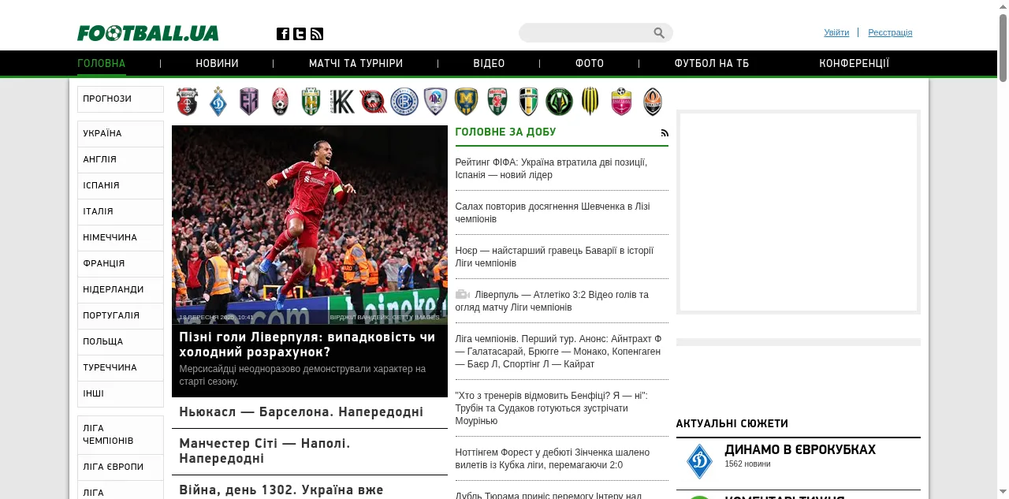The width and height of the screenshot is (1009, 499).
Task: Open the yellow-black striped Rukh logo
Action: click(x=590, y=102)
